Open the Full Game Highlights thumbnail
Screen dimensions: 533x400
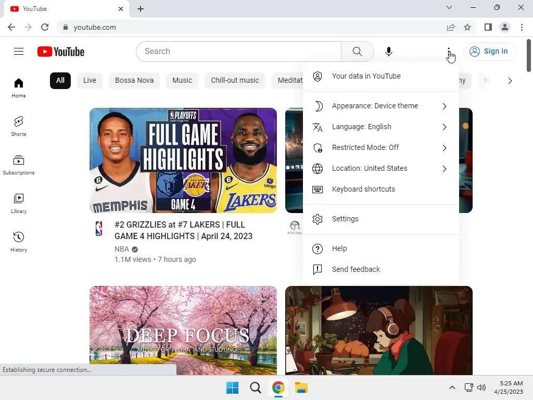pos(183,160)
